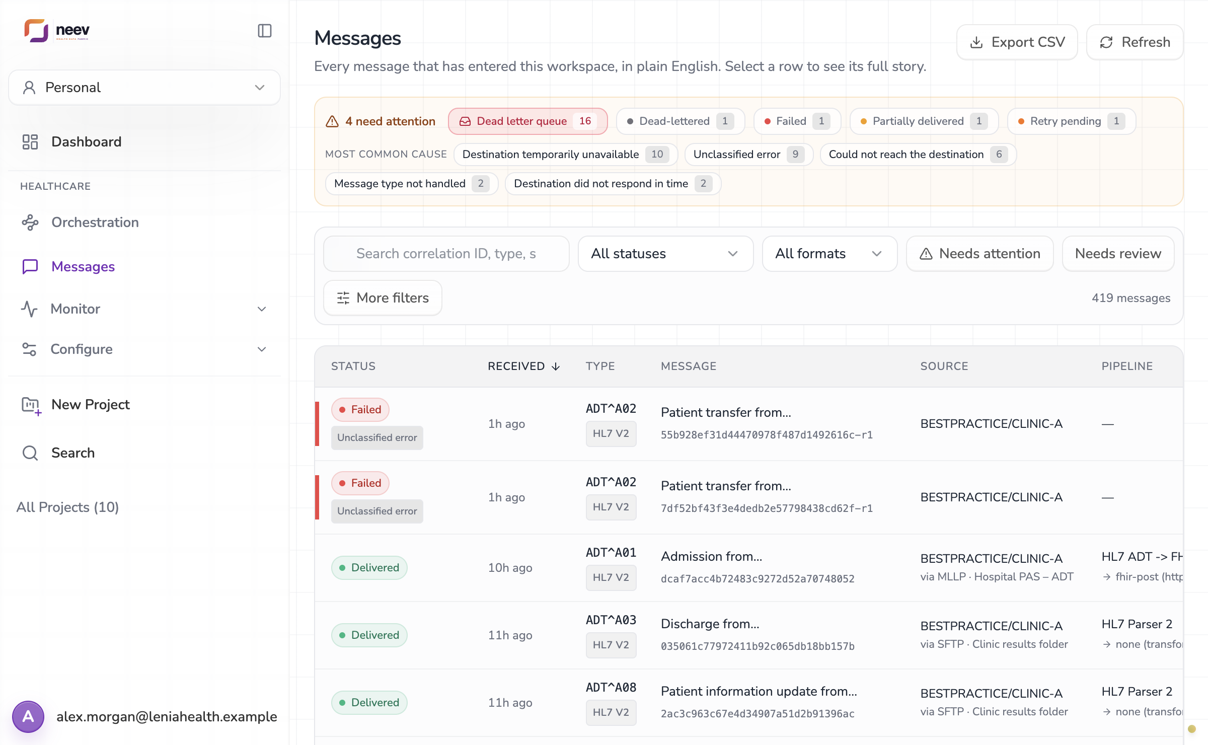Click the Dashboard grid icon
Viewport: 1208px width, 745px height.
(30, 142)
